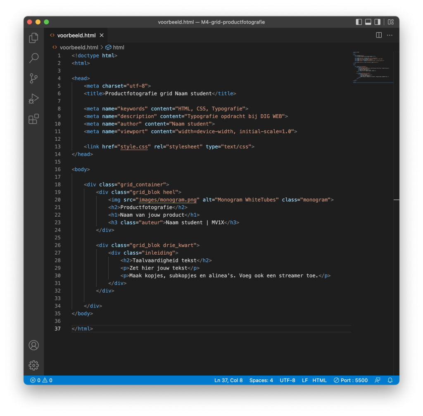Click Ln 37, Col 8 in status bar
The height and width of the screenshot is (416, 423).
(228, 380)
